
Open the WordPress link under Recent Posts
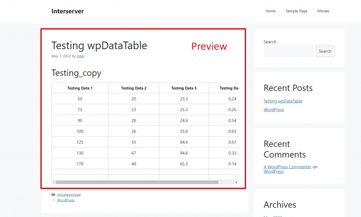click(x=274, y=109)
